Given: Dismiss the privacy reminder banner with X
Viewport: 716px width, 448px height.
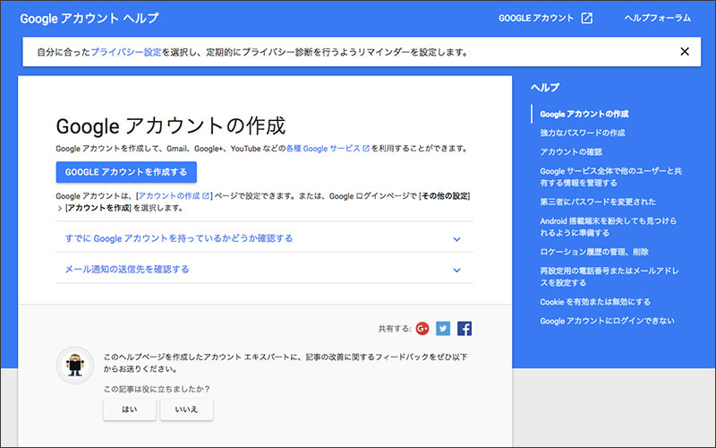Looking at the screenshot, I should pos(685,52).
